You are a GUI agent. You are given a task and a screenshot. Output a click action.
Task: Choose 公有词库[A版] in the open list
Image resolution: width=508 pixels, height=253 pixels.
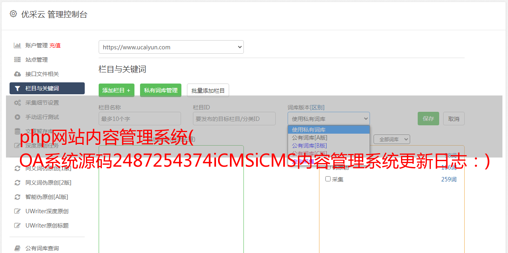[329, 138]
